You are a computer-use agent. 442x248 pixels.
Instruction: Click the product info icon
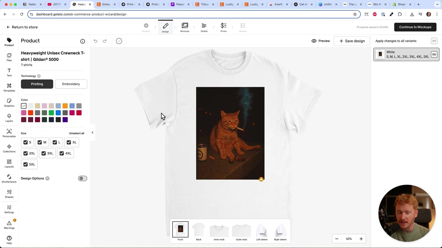pos(83,41)
